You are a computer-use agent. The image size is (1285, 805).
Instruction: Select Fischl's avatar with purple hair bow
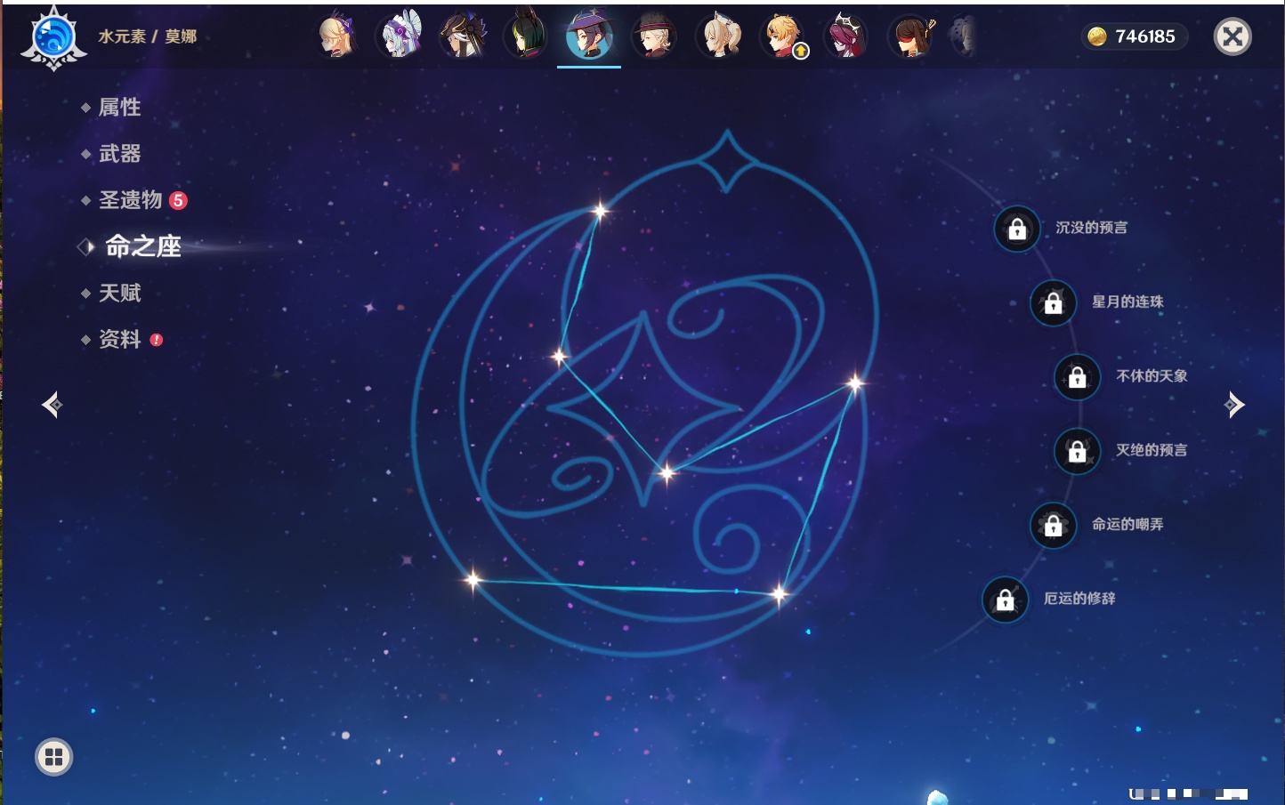click(337, 36)
